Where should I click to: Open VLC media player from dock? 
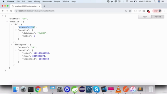click(x=118, y=89)
